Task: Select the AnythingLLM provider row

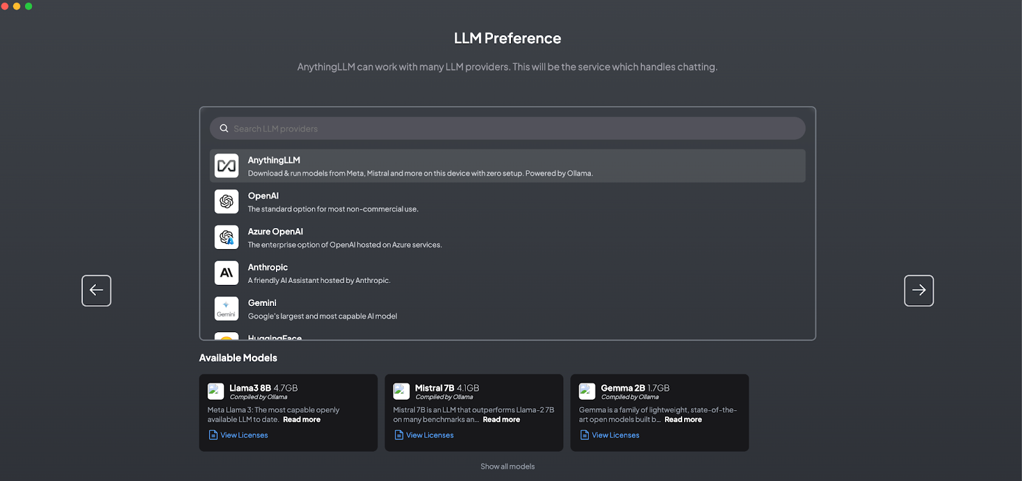Action: coord(507,166)
